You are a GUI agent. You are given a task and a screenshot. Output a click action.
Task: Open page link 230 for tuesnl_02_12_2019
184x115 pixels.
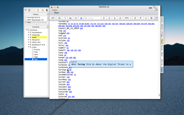click(81, 29)
